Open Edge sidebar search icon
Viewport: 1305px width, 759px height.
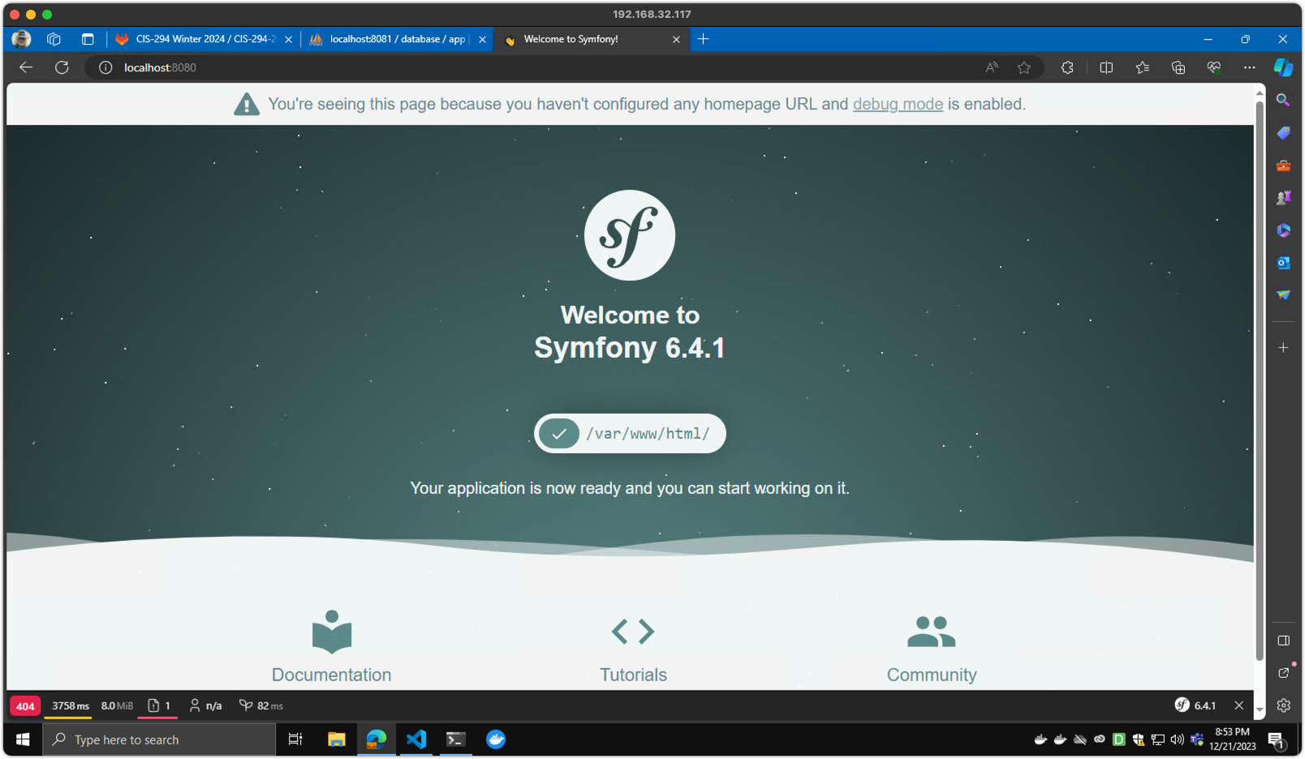click(x=1283, y=100)
